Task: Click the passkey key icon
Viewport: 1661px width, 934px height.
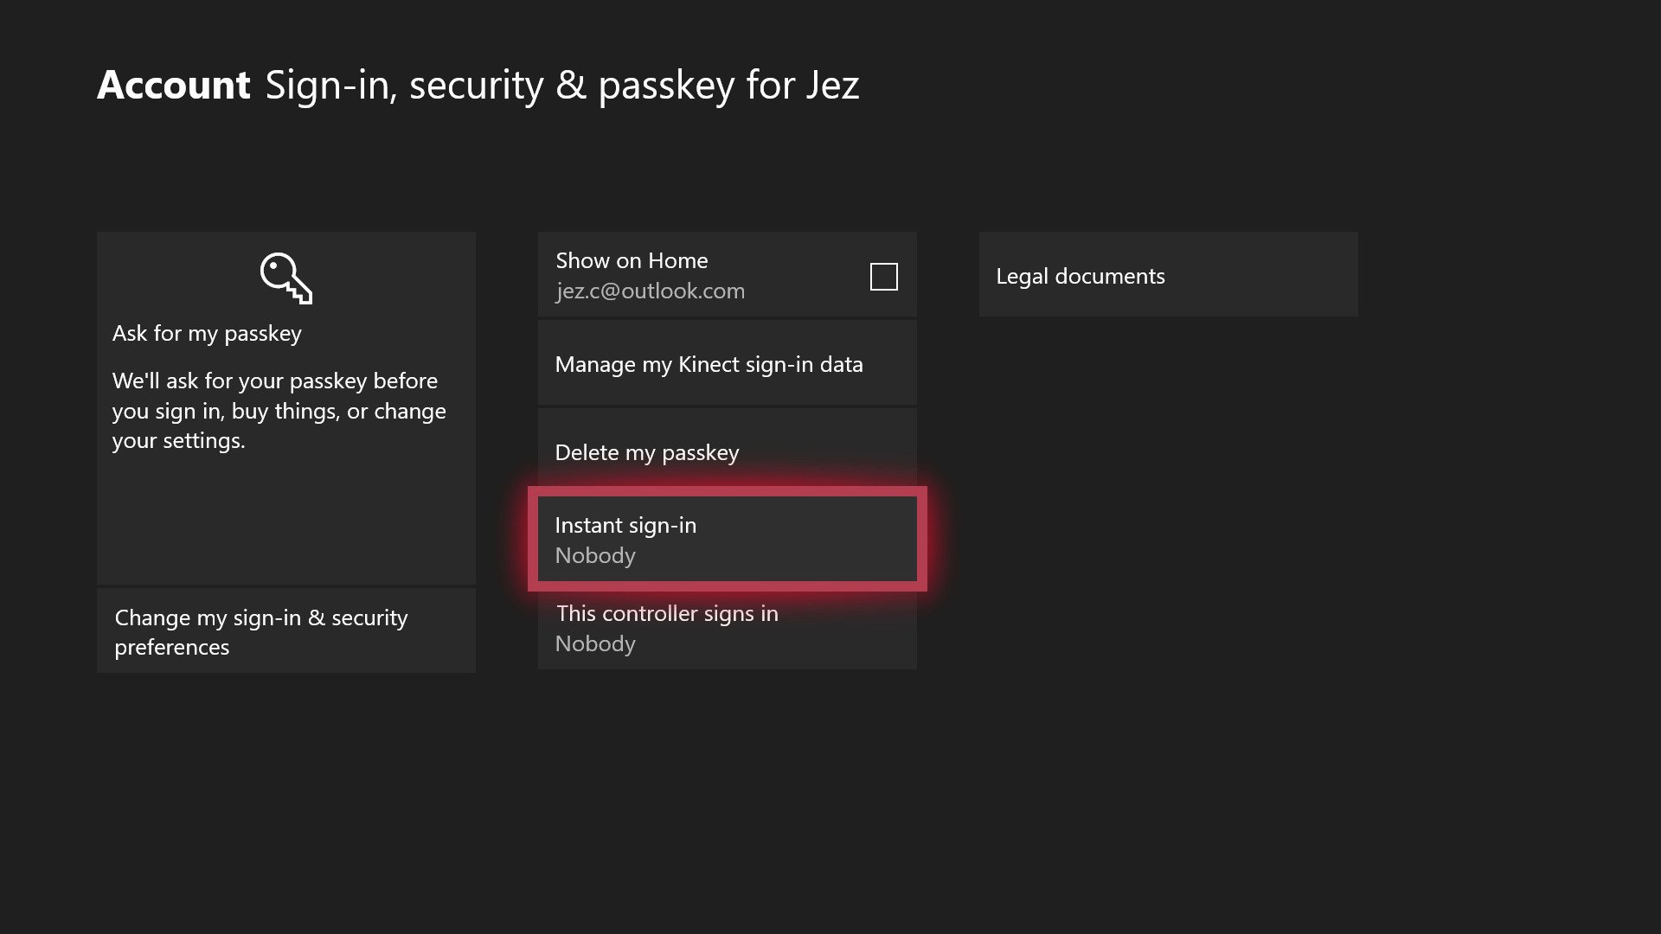Action: tap(286, 278)
